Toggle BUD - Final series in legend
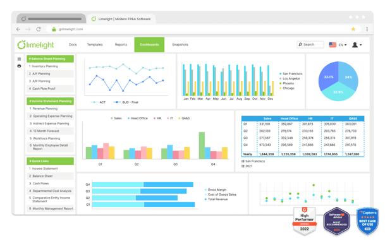Image resolution: width=385 pixels, height=240 pixels. [126, 102]
